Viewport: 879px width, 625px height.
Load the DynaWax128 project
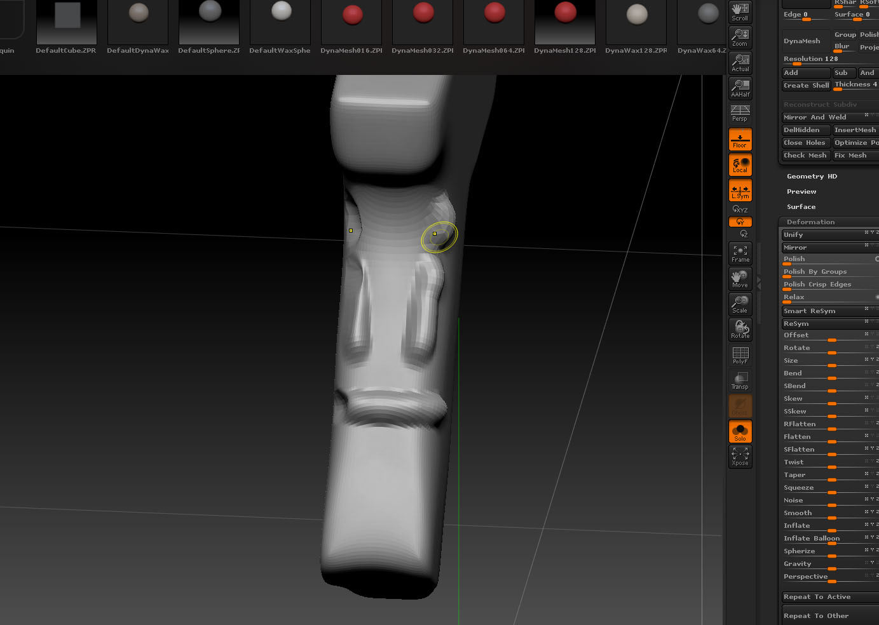tap(636, 27)
